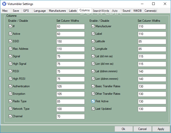The height and width of the screenshot is (133, 171).
Task: Open the Manufacturers tab
Action: tap(57, 11)
